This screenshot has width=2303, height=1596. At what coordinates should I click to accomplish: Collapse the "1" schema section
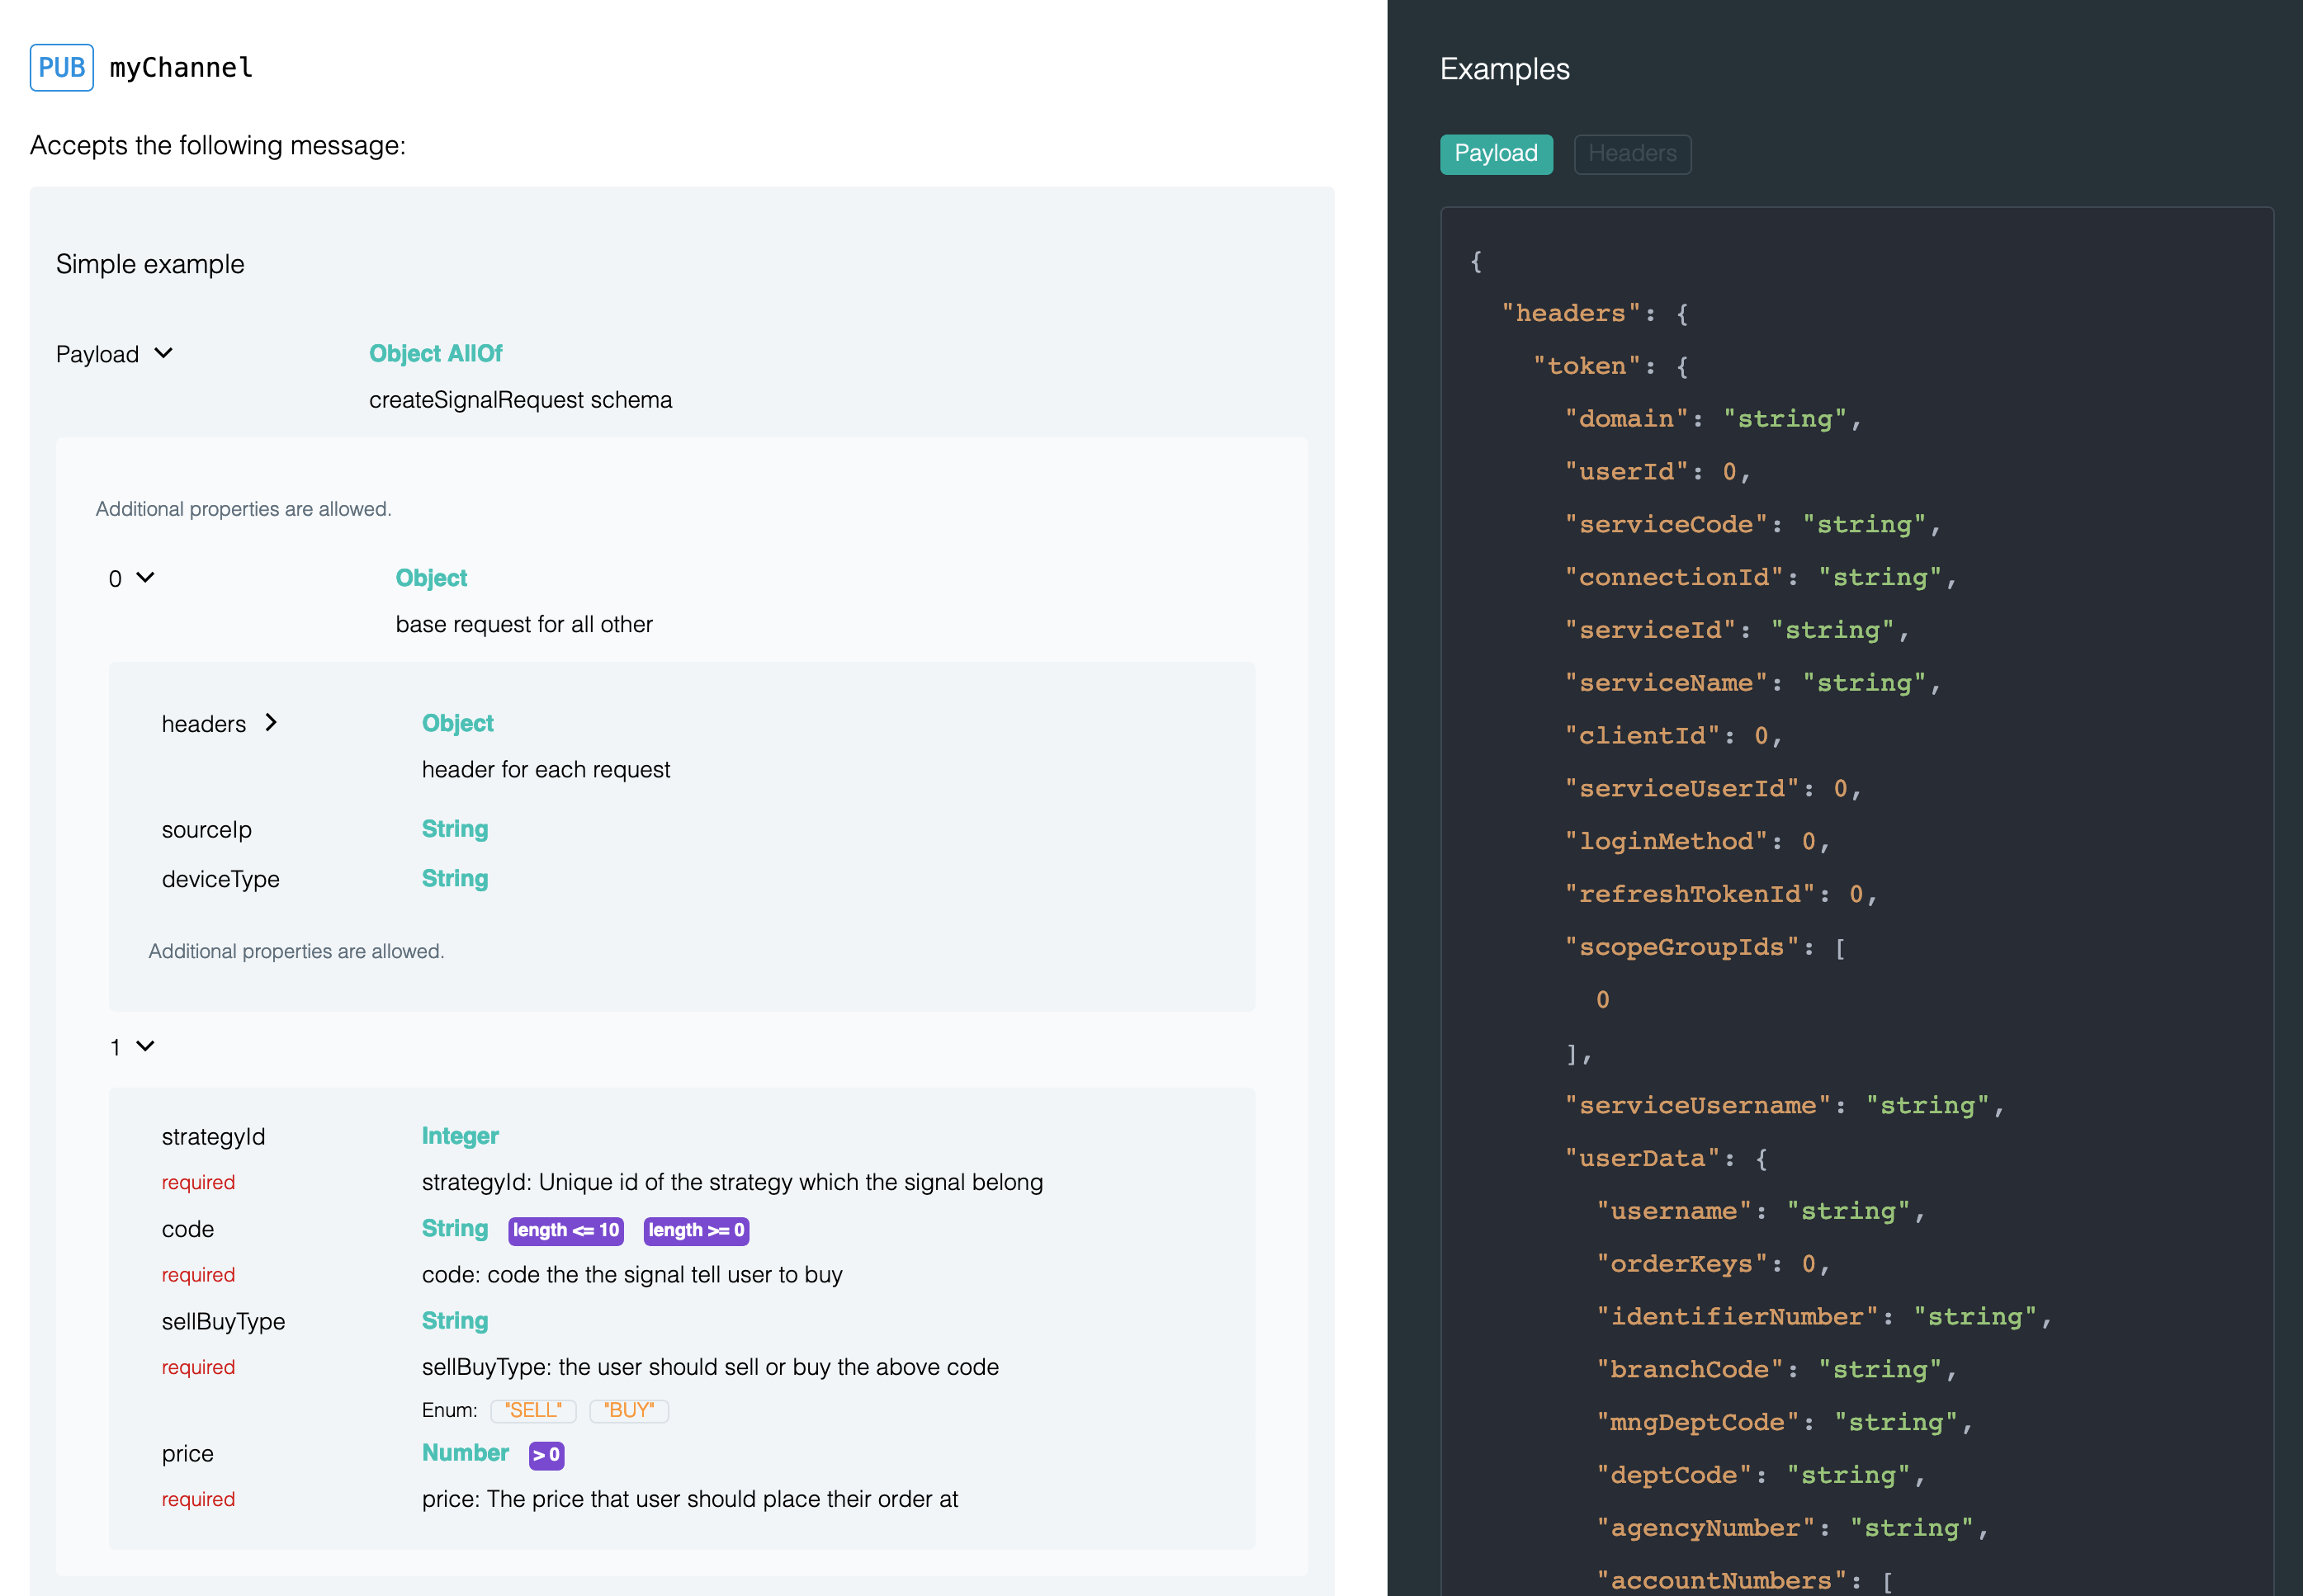[x=146, y=1047]
